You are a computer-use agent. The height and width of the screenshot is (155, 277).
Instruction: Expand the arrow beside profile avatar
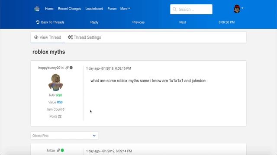pos(242,8)
